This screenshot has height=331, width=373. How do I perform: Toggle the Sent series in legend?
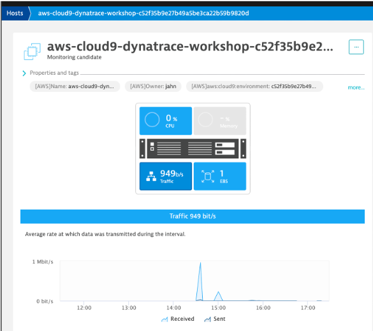click(x=215, y=319)
